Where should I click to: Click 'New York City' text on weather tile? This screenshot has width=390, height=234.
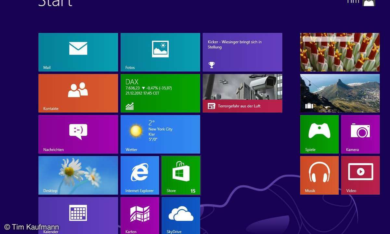click(161, 129)
